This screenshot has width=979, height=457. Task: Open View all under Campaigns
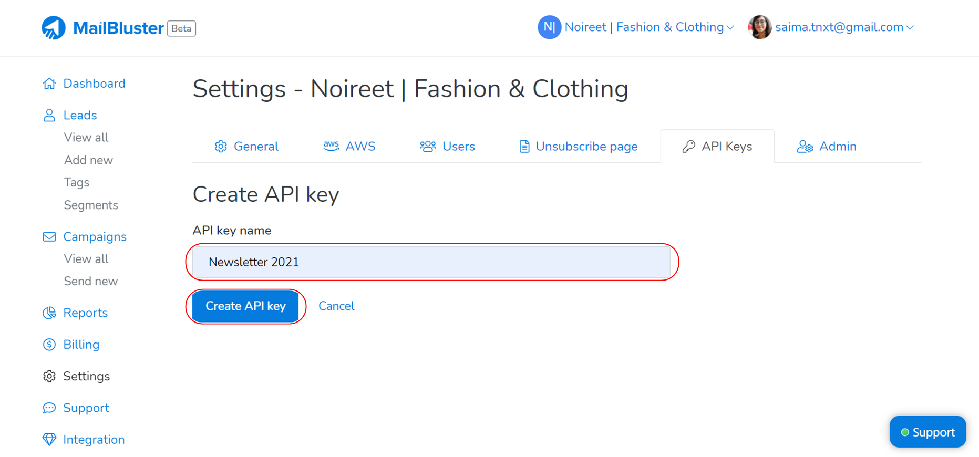86,259
